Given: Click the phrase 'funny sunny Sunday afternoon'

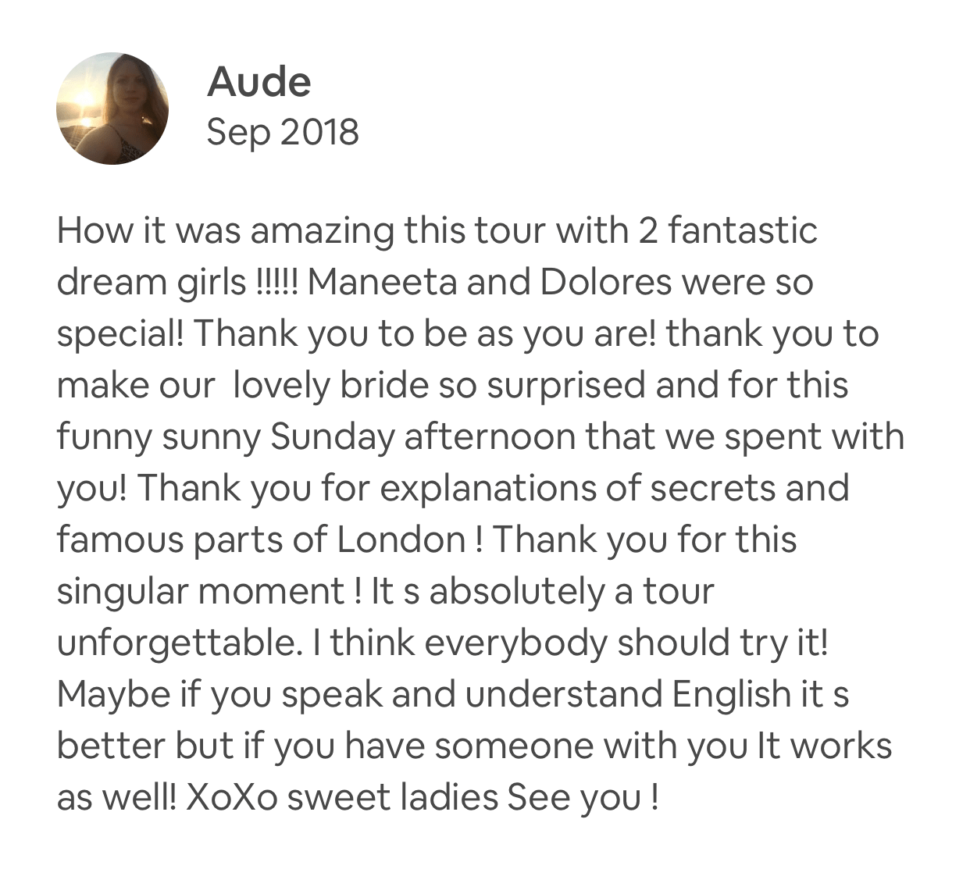Looking at the screenshot, I should [x=295, y=437].
